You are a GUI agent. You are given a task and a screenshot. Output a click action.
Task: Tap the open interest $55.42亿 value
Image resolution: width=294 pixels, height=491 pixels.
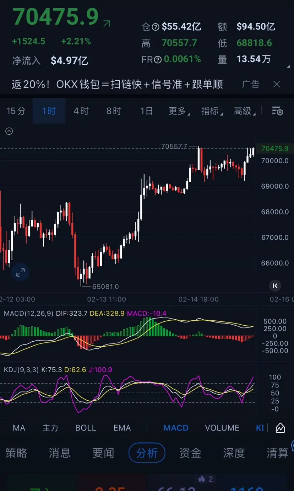(181, 27)
